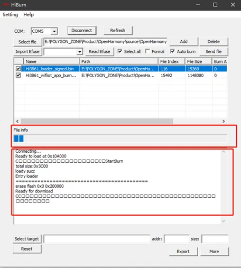
Task: Click the file list right scroll arrow
Action: (224, 121)
